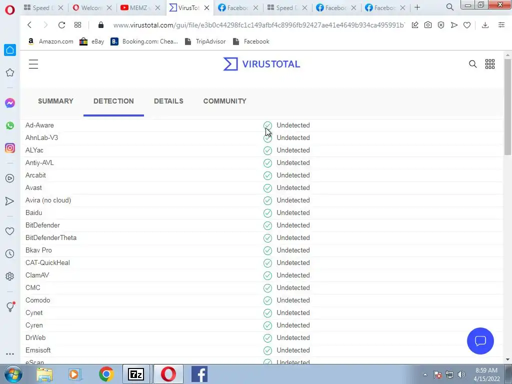Image resolution: width=512 pixels, height=384 pixels.
Task: Click the padlock site security icon
Action: click(101, 25)
